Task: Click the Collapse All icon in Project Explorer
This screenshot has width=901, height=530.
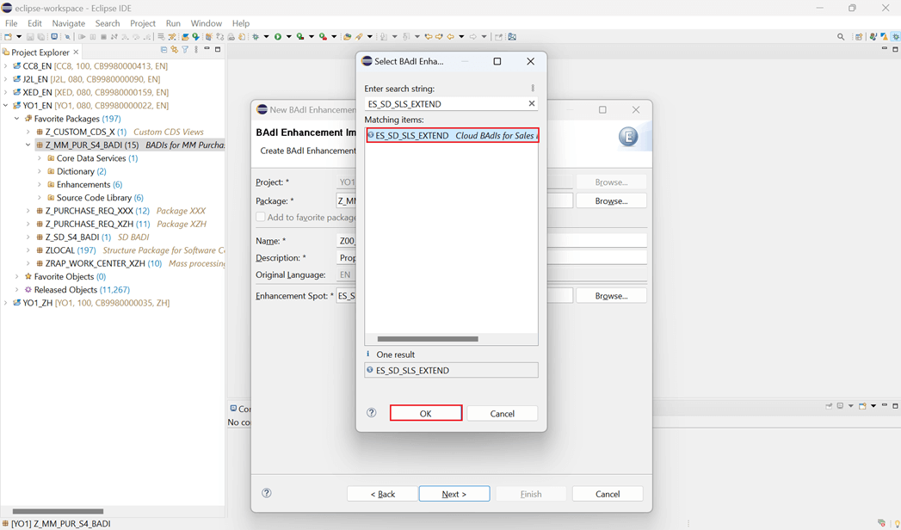Action: click(163, 52)
